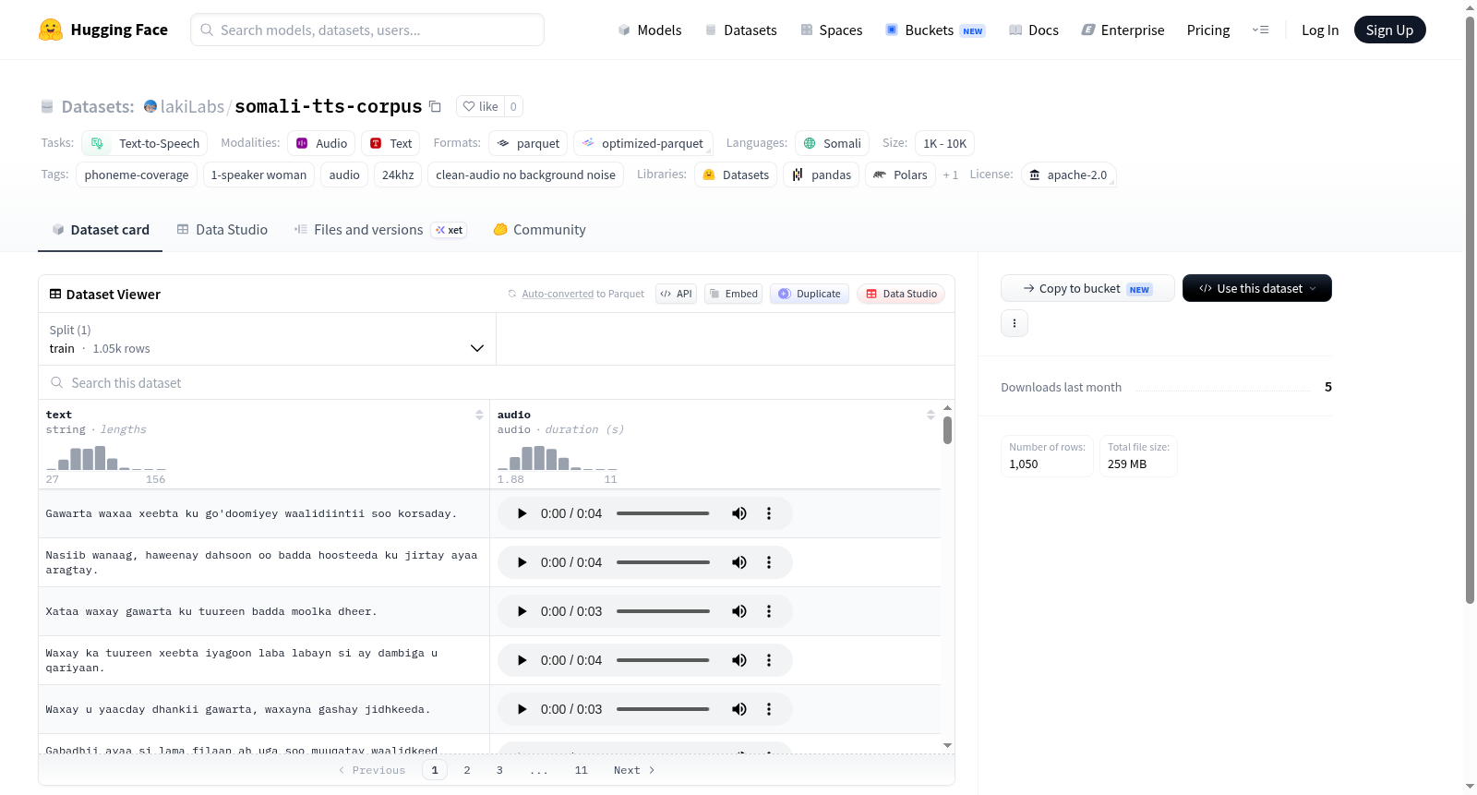Seek the audio progress bar in 'Nasiib wanaag' row
Screen dimensions: 1477x795
pyautogui.click(x=663, y=562)
